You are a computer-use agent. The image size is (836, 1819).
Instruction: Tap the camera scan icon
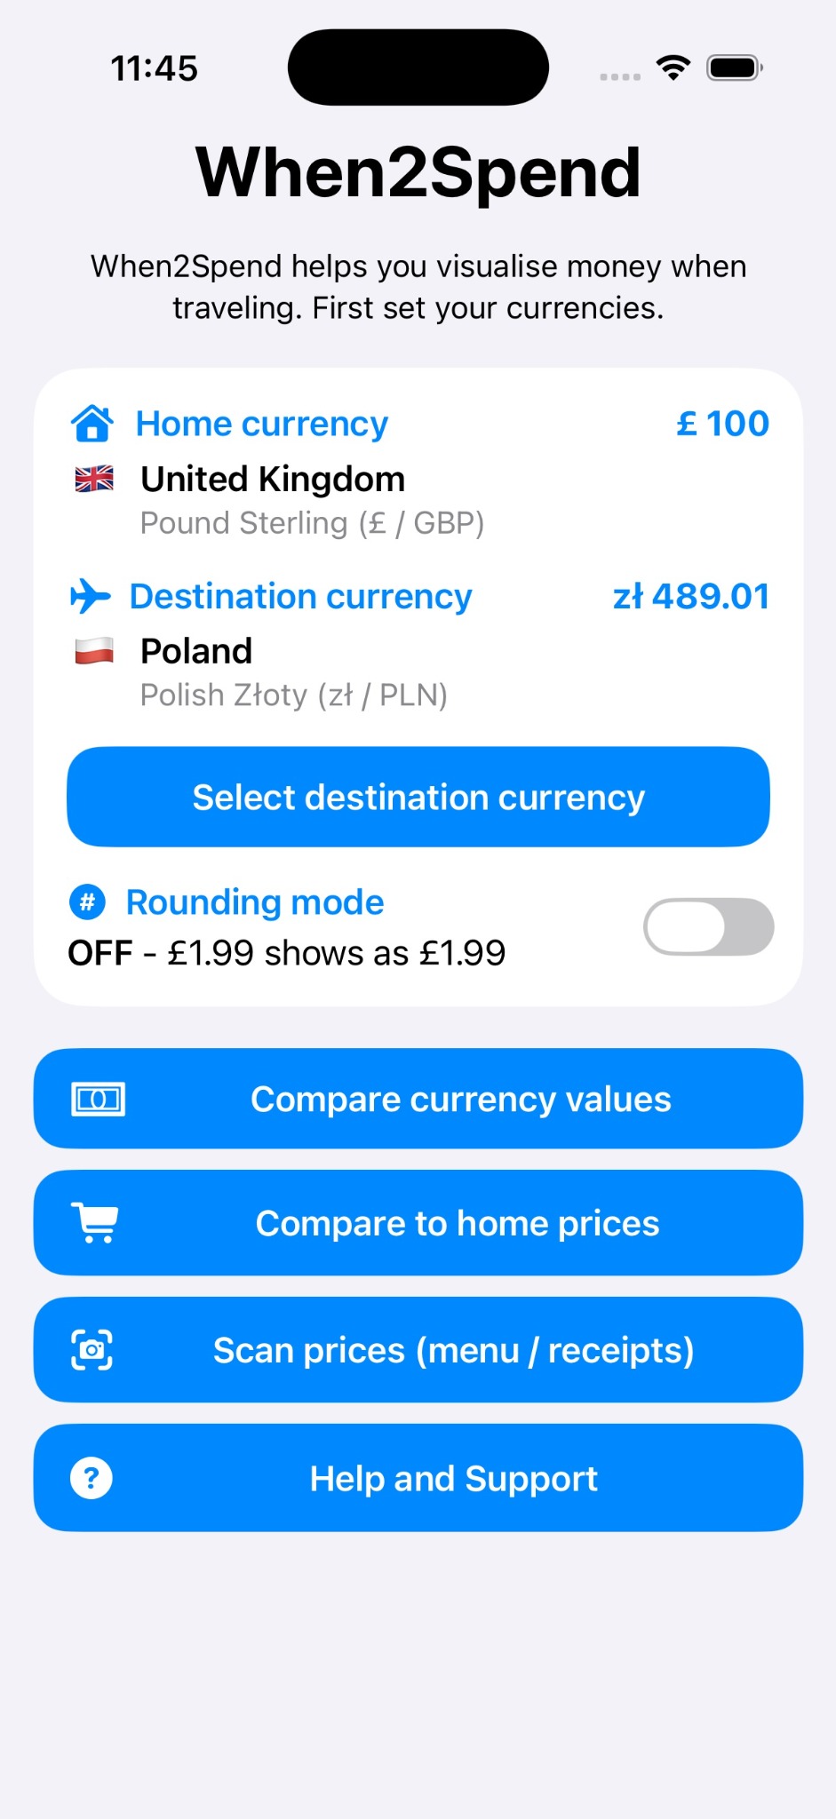(x=92, y=1350)
